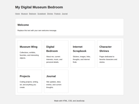The width and height of the screenshot is (139, 104).
Task: Open the Bedroom navigation link
Action: [x=33, y=14]
